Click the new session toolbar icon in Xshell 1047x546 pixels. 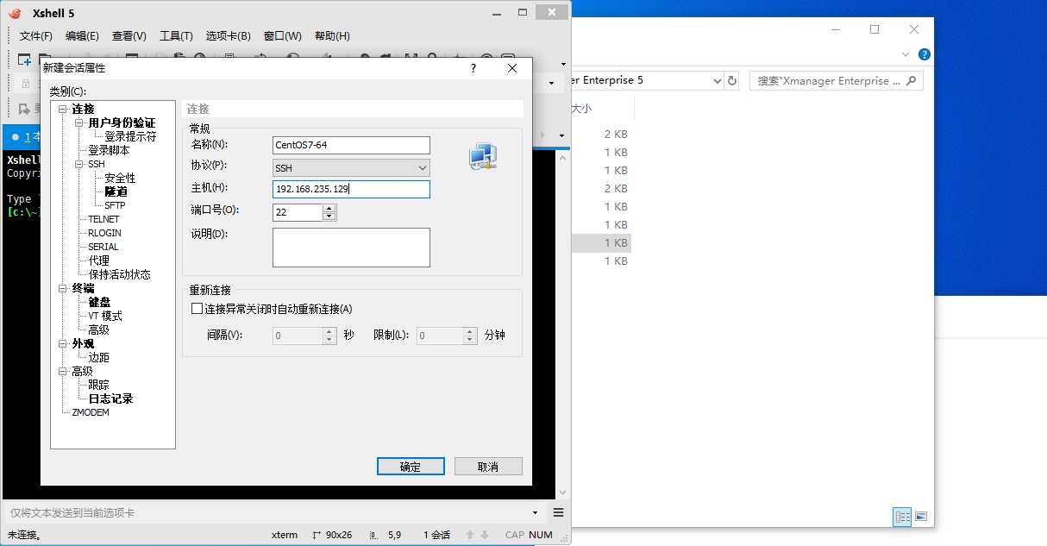click(x=25, y=60)
